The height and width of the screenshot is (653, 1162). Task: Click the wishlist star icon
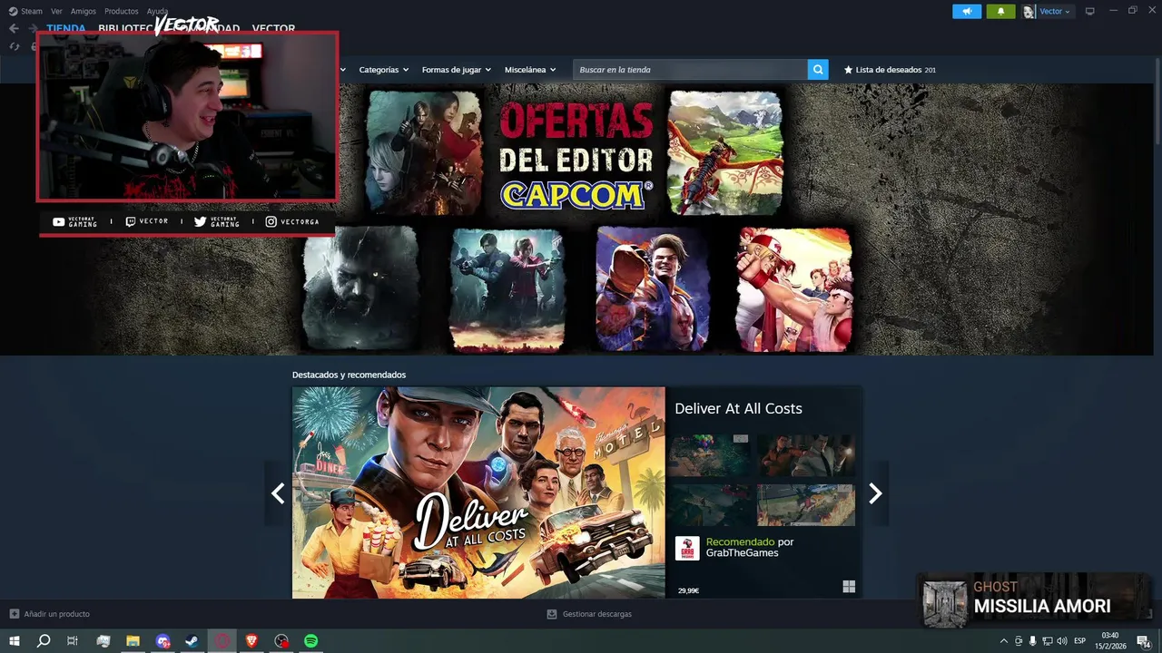pos(848,70)
